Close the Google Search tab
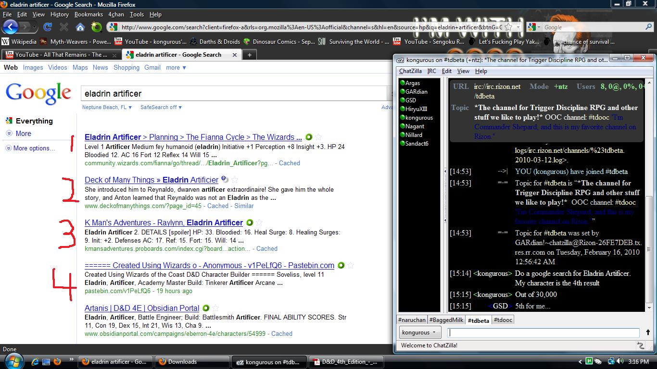Screen dimensions: 657x369 [x=235, y=55]
